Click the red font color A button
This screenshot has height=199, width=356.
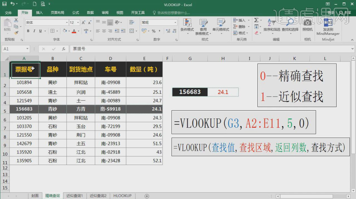point(74,31)
